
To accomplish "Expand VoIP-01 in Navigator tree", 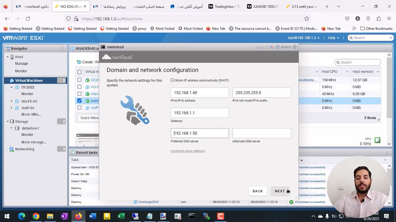I will point(12,108).
